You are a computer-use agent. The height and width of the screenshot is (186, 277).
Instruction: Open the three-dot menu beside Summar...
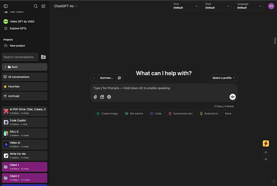(x=94, y=78)
